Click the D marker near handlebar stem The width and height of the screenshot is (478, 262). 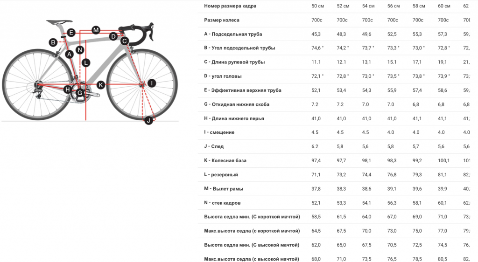tap(113, 36)
